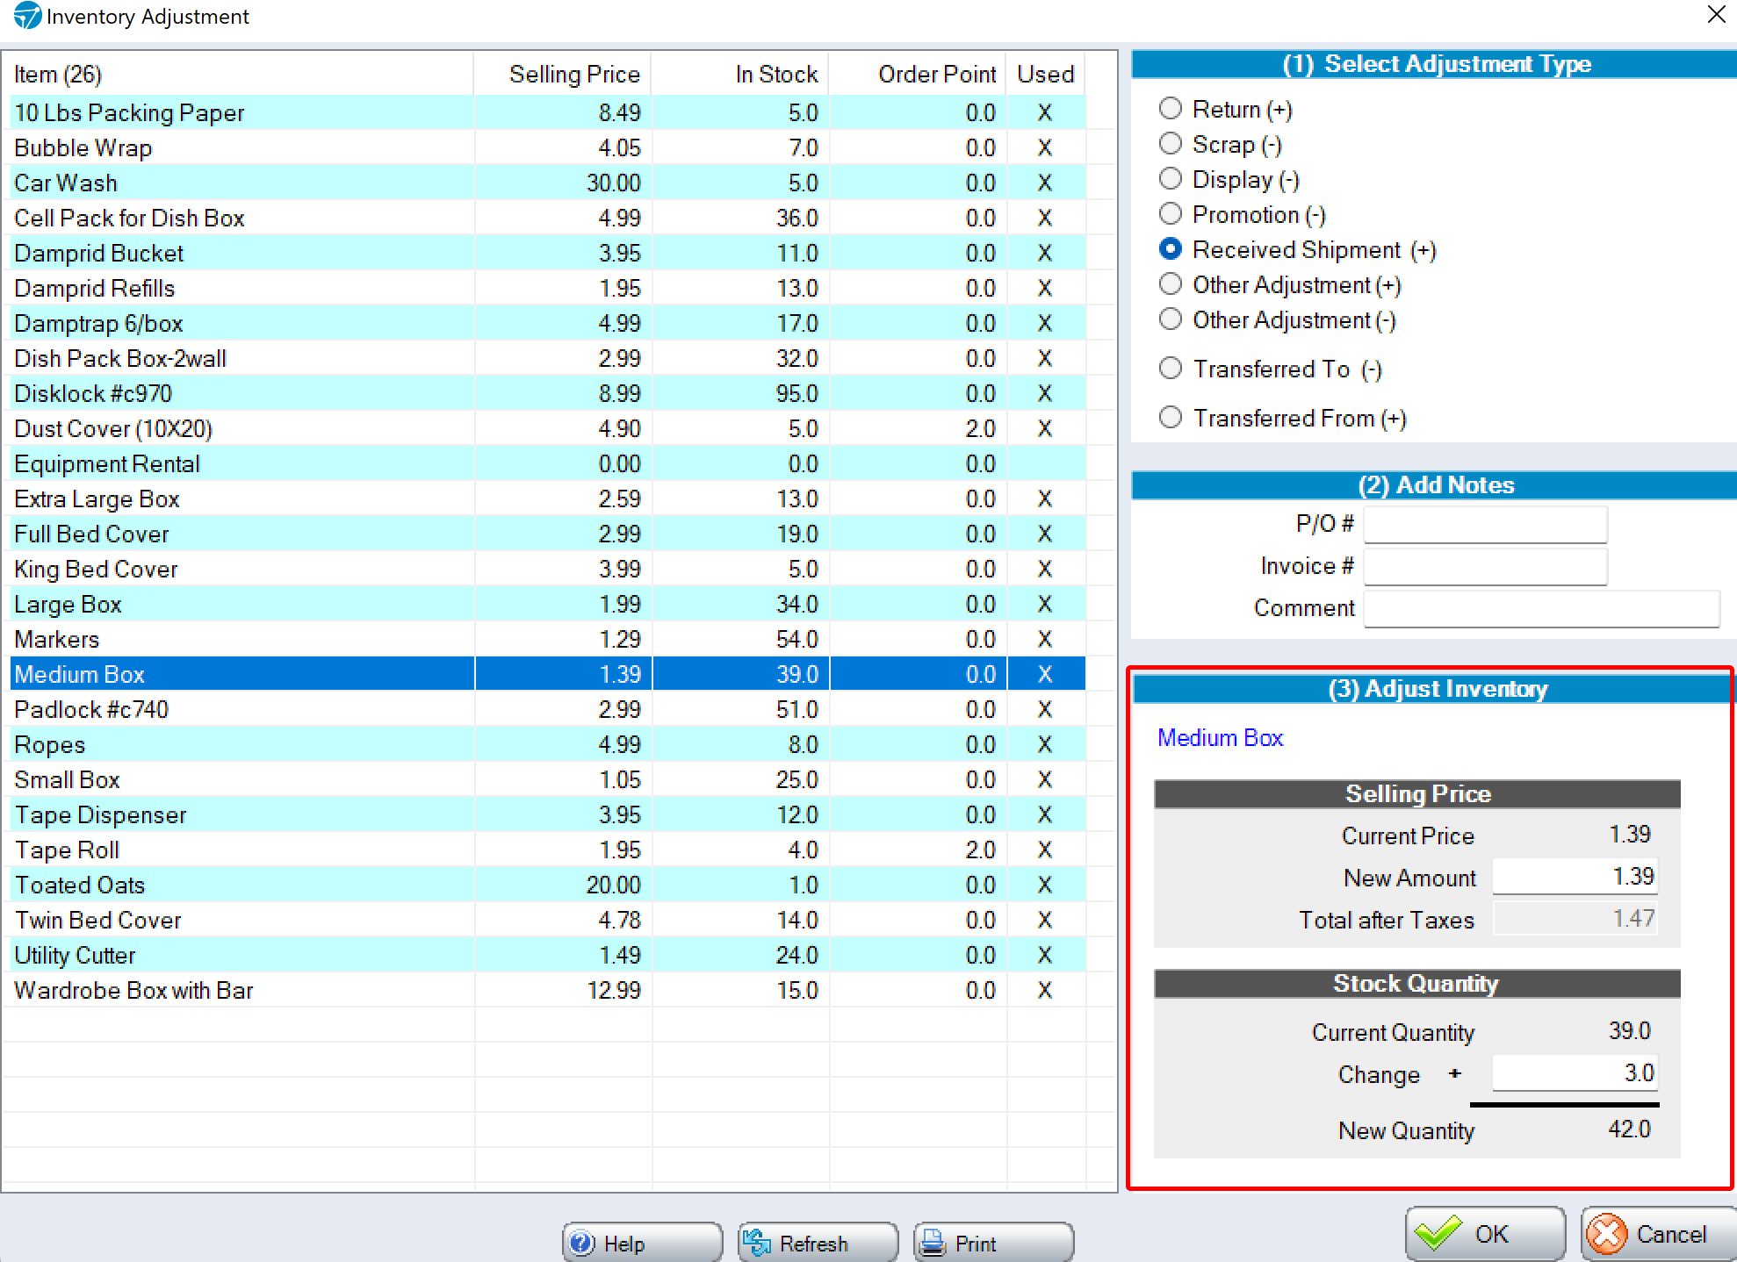Screen dimensions: 1737x1262
Task: Select the Bubble Wrap item
Action: coord(548,147)
